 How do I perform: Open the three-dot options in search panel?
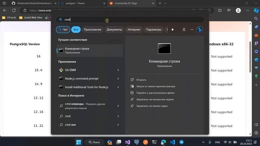point(192,30)
